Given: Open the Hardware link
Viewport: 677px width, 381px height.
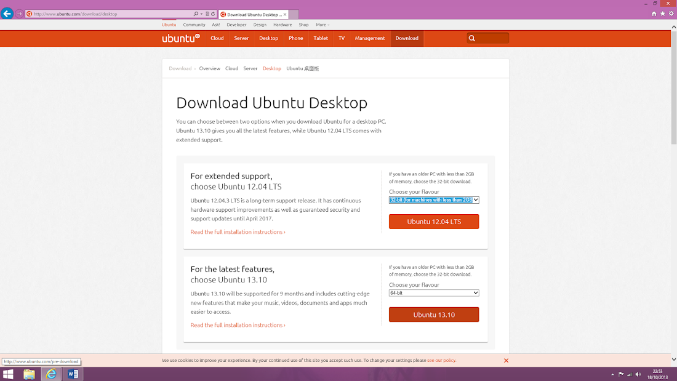Looking at the screenshot, I should 283,25.
